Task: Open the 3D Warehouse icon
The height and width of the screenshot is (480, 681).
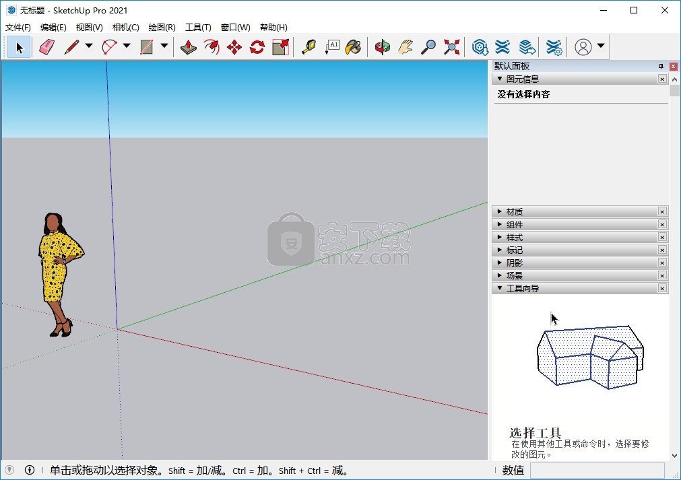Action: point(480,47)
